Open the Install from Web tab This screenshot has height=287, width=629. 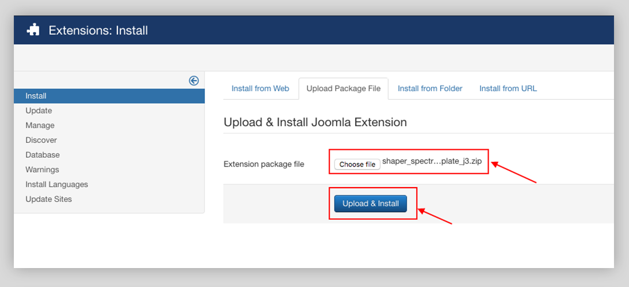(x=260, y=88)
